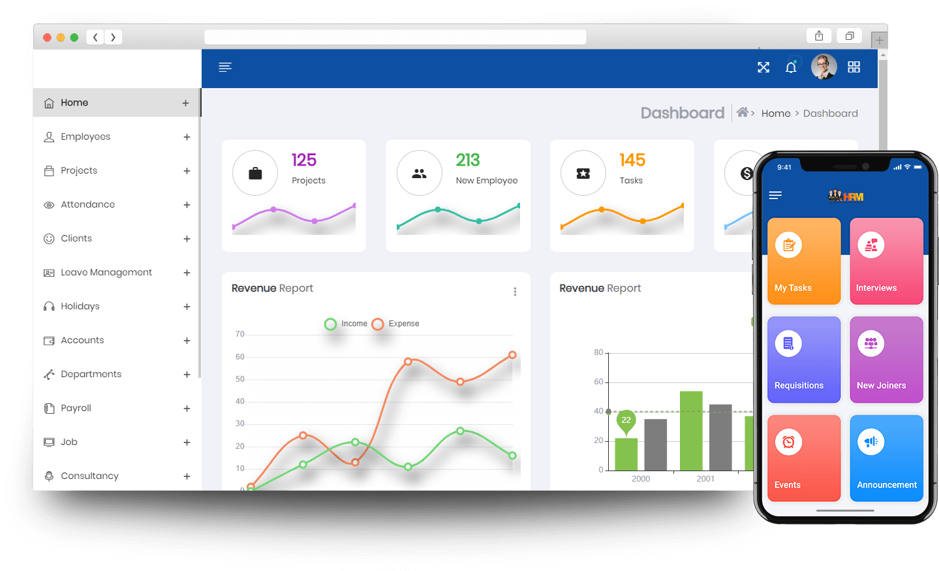Toggle the Expense legend series
The width and height of the screenshot is (939, 571).
395,324
